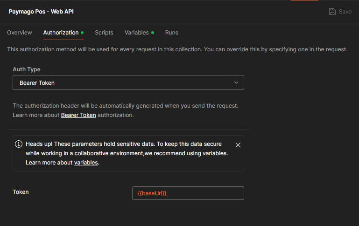Expand the Auth Type chevron arrow

236,83
